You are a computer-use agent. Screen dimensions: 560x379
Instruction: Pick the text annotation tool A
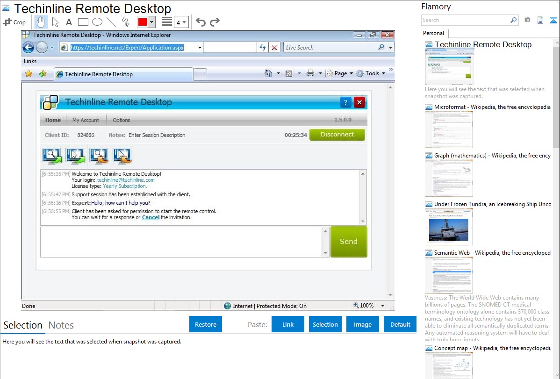[x=69, y=22]
